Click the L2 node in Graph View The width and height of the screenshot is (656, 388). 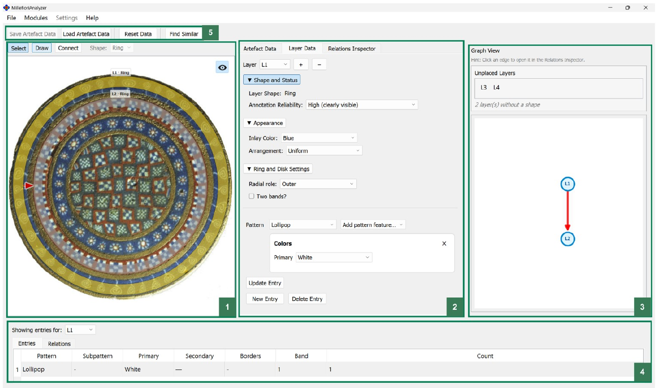point(567,239)
